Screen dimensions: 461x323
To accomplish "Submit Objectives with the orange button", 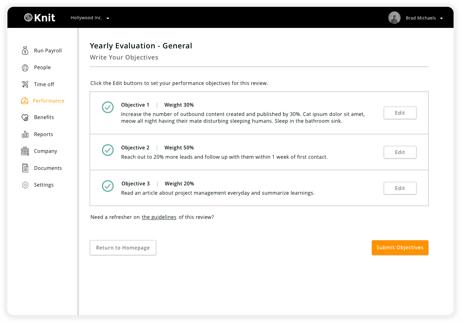I will [400, 248].
